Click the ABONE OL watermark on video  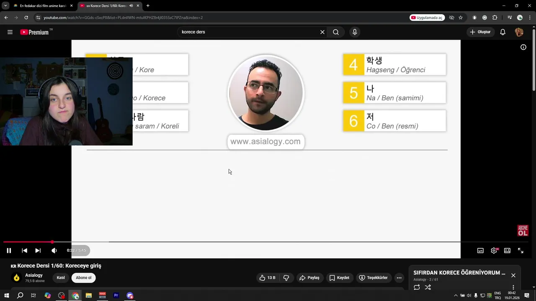coord(523,231)
